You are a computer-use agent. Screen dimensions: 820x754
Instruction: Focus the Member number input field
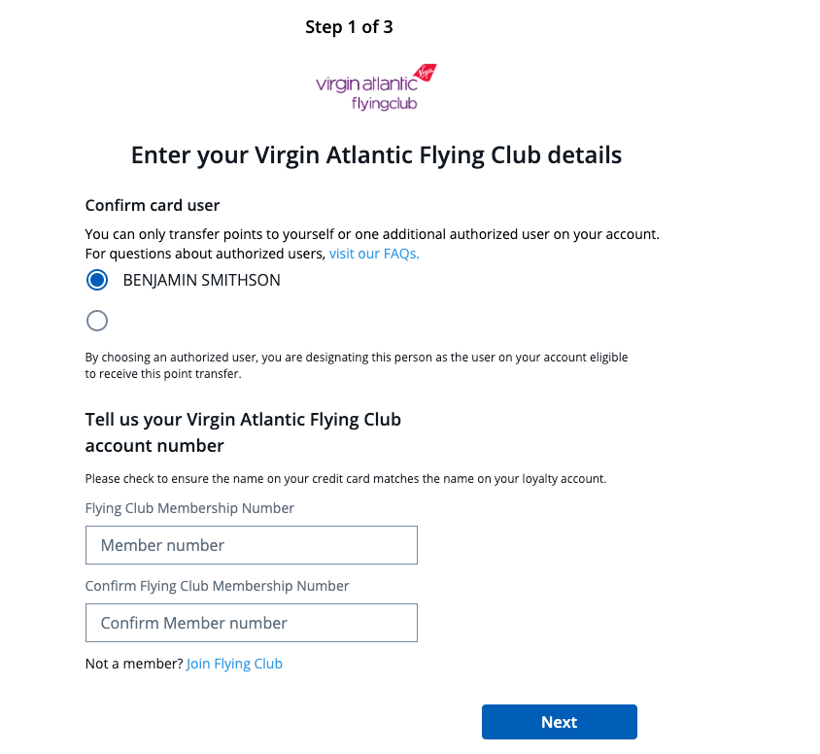pos(251,545)
